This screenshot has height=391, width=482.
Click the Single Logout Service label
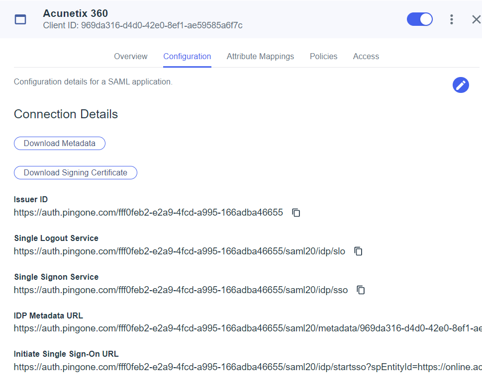pyautogui.click(x=56, y=238)
